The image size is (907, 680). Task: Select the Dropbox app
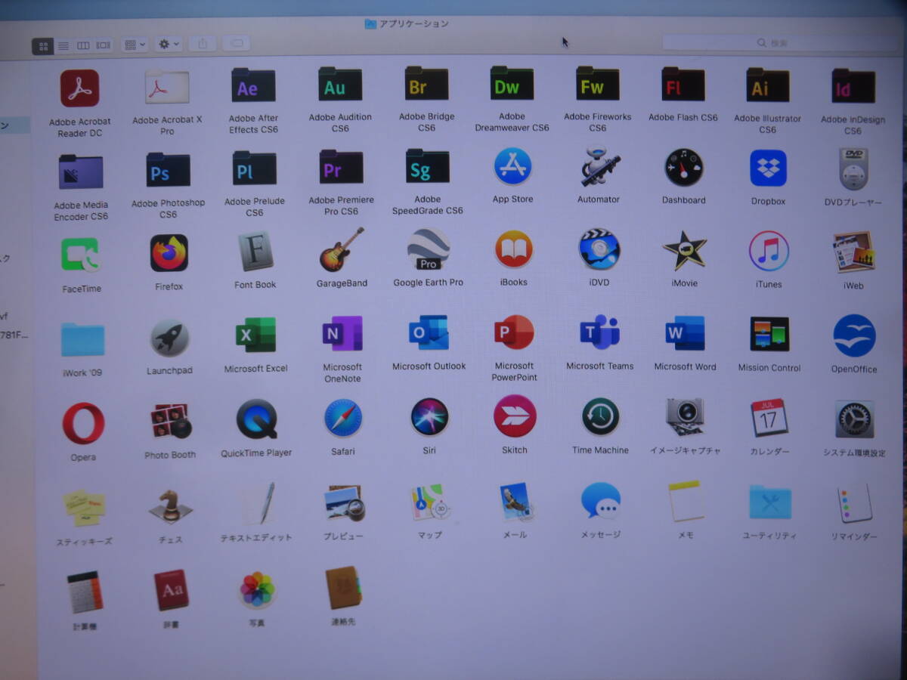point(769,168)
